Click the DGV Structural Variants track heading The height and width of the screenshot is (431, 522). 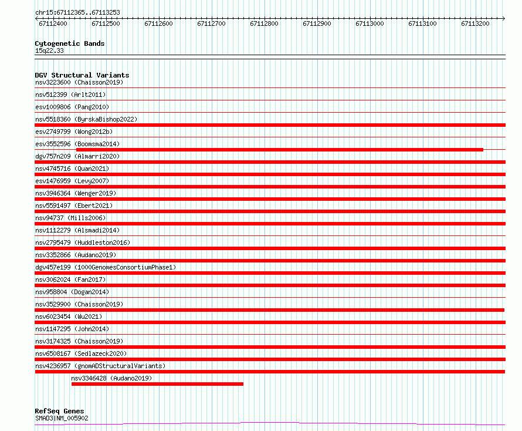(x=82, y=75)
